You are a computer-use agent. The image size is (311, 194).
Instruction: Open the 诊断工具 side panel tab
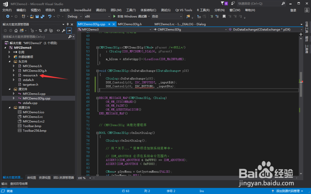(307, 27)
